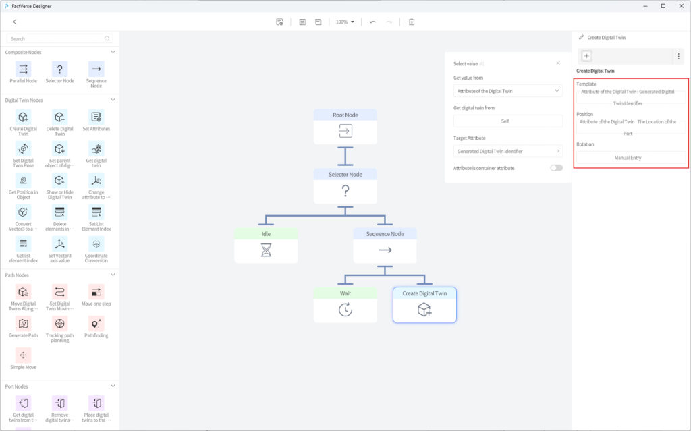Go back with the left arrow
691x431 pixels.
15,22
